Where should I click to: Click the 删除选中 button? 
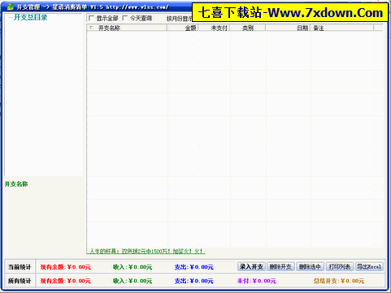[310, 267]
